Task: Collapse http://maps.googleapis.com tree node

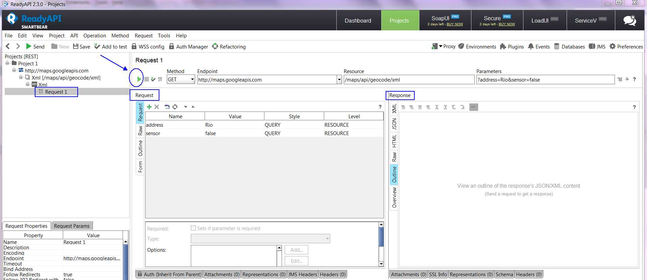Action: pyautogui.click(x=14, y=70)
